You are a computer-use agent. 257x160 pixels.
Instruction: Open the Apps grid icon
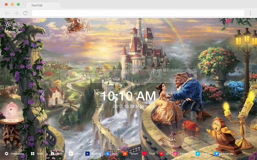pos(33,154)
